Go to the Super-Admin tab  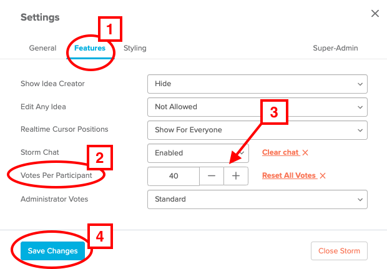pos(335,48)
